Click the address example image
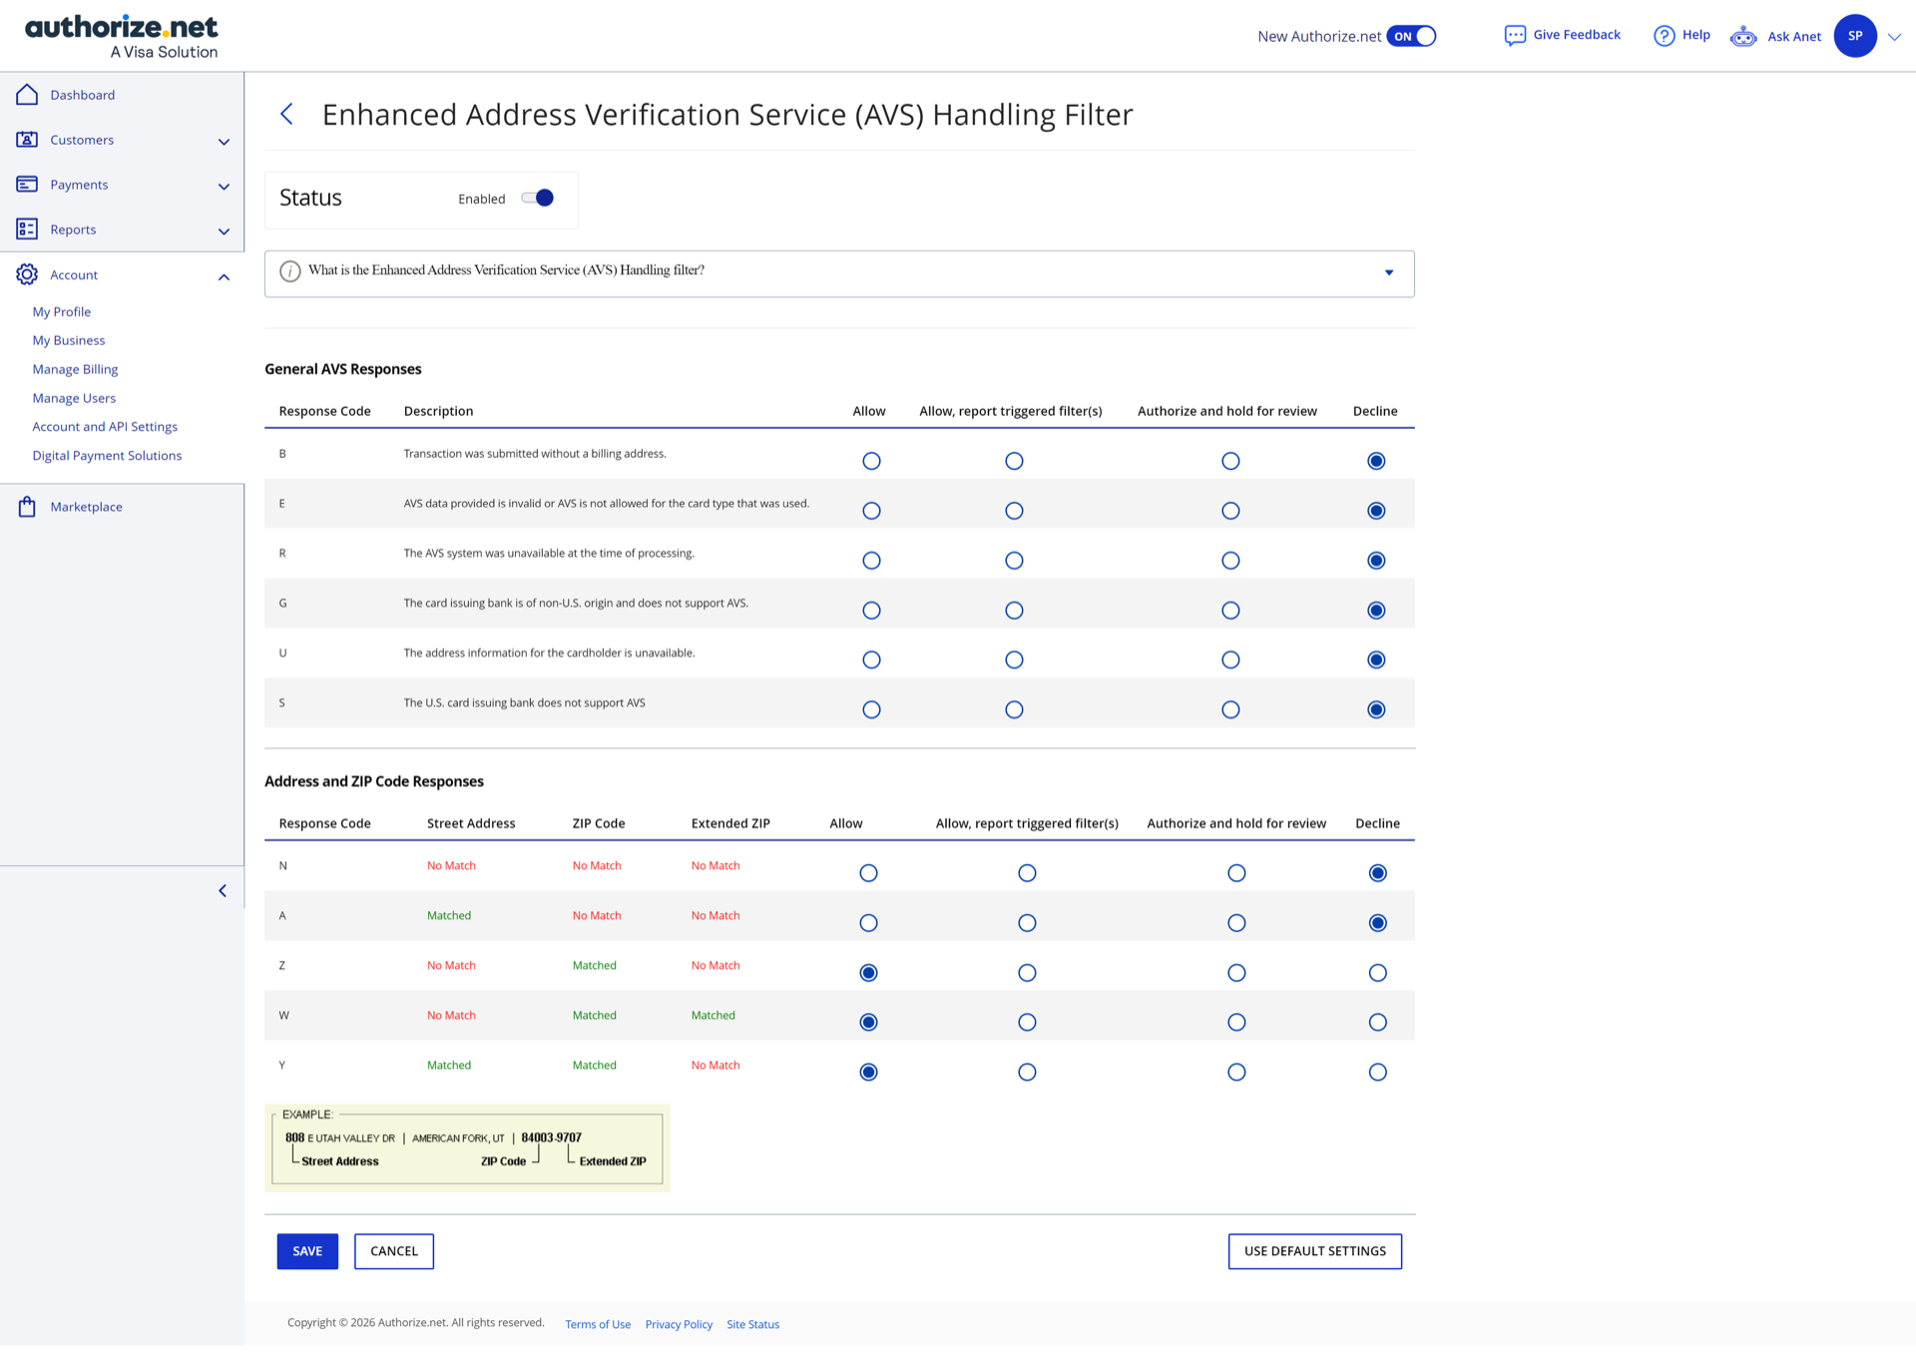The image size is (1916, 1353). click(x=467, y=1147)
